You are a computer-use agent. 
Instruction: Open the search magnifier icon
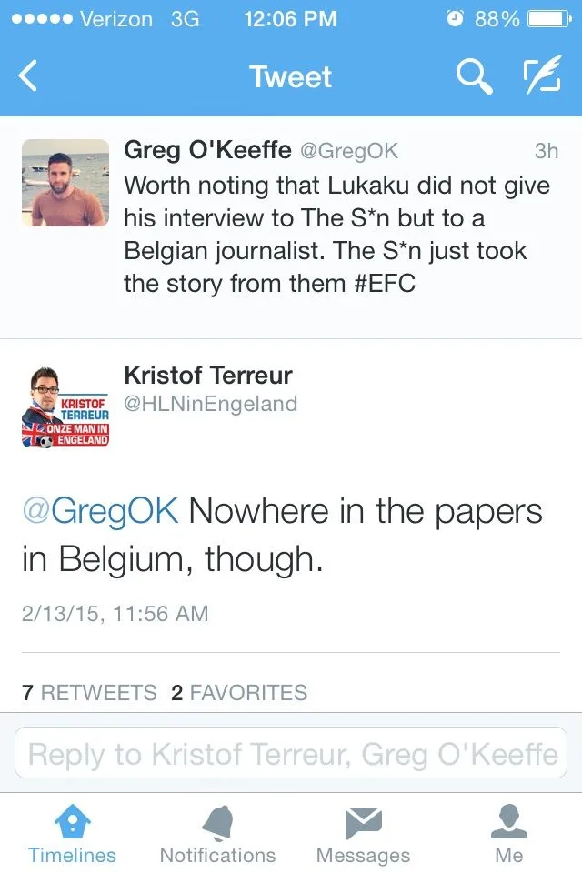(x=473, y=76)
